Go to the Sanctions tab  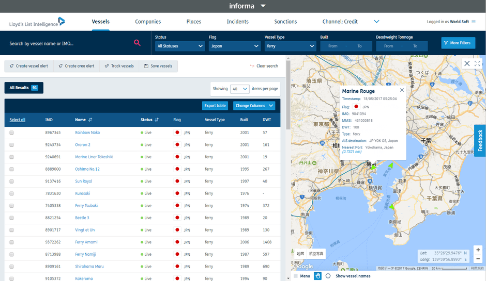[x=285, y=22]
